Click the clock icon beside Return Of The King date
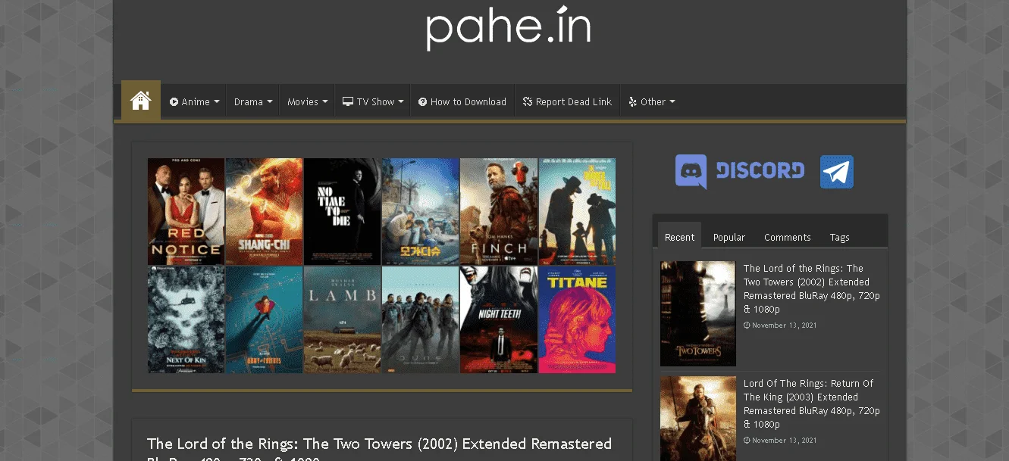The height and width of the screenshot is (461, 1009). pos(747,441)
